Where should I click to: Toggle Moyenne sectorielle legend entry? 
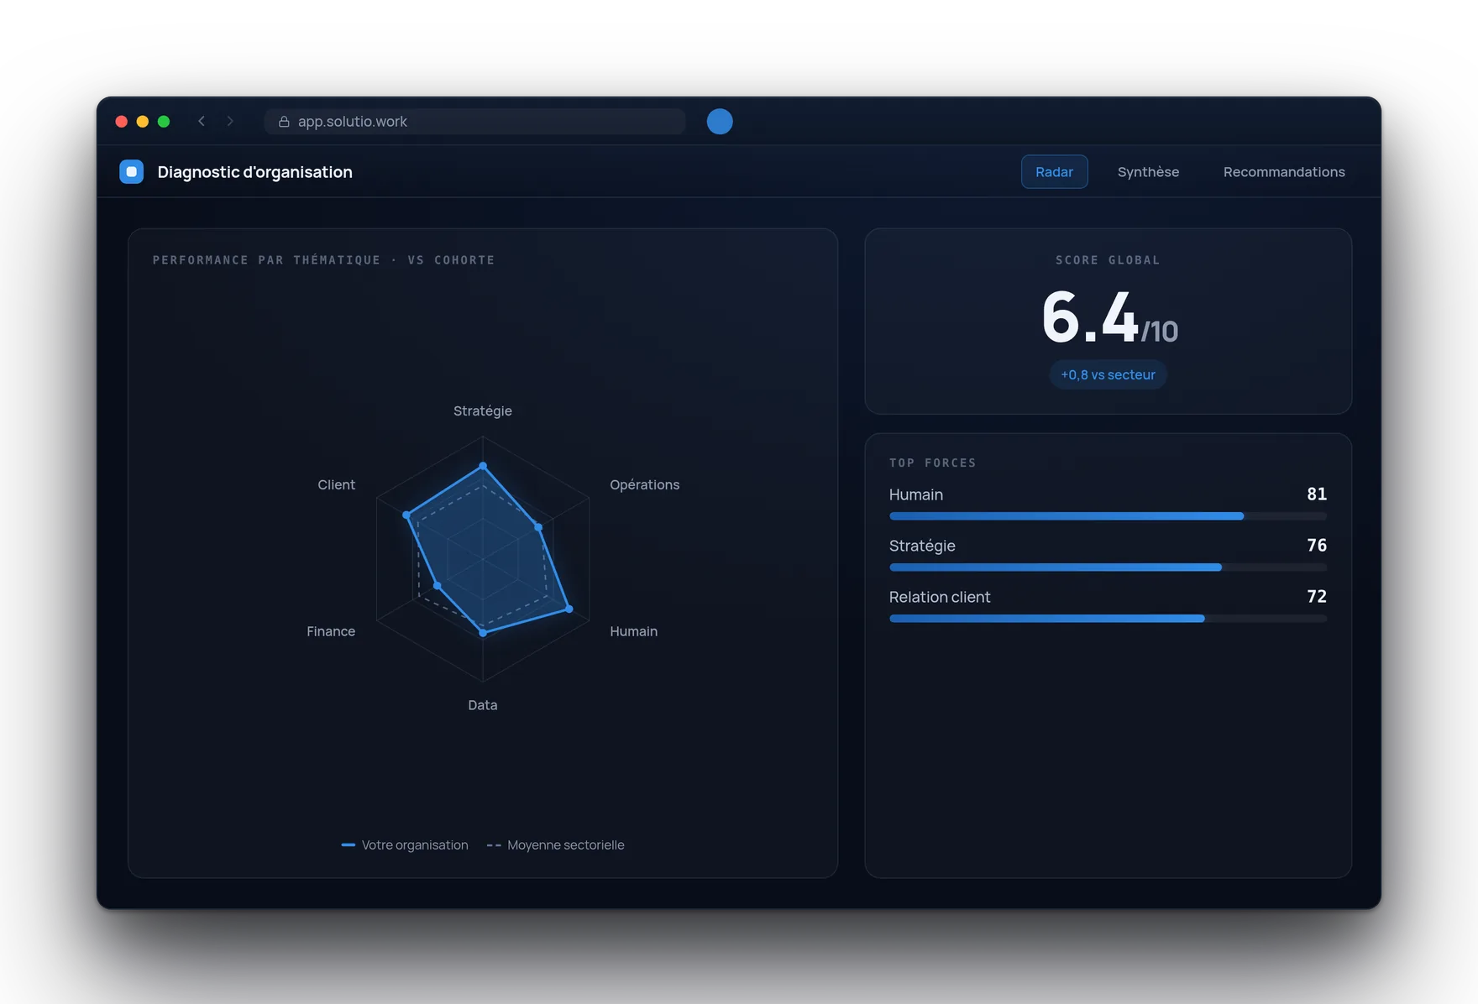click(x=555, y=845)
